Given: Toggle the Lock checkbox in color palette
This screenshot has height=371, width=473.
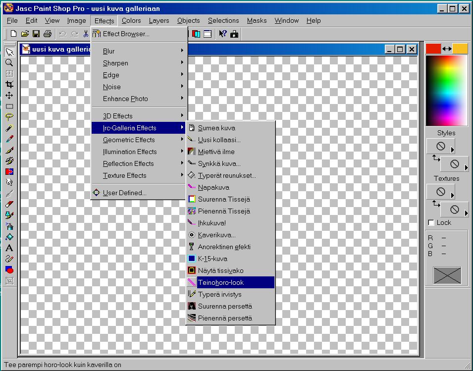Looking at the screenshot, I should coord(431,222).
